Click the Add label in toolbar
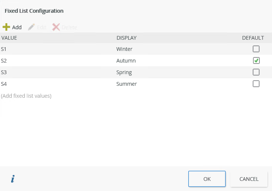The height and width of the screenshot is (191, 272). point(17,27)
